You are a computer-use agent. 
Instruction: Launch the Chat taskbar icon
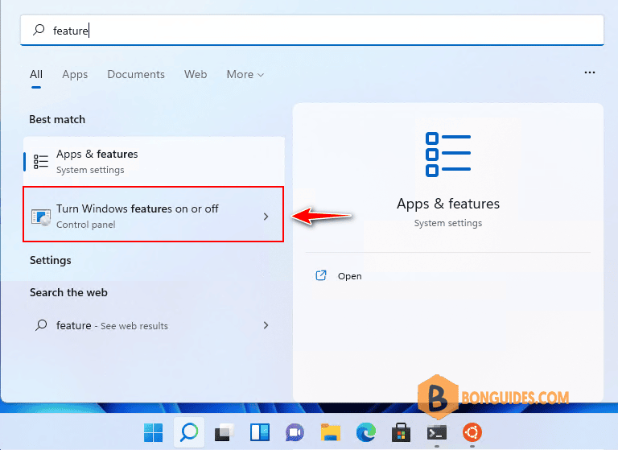[x=295, y=432]
